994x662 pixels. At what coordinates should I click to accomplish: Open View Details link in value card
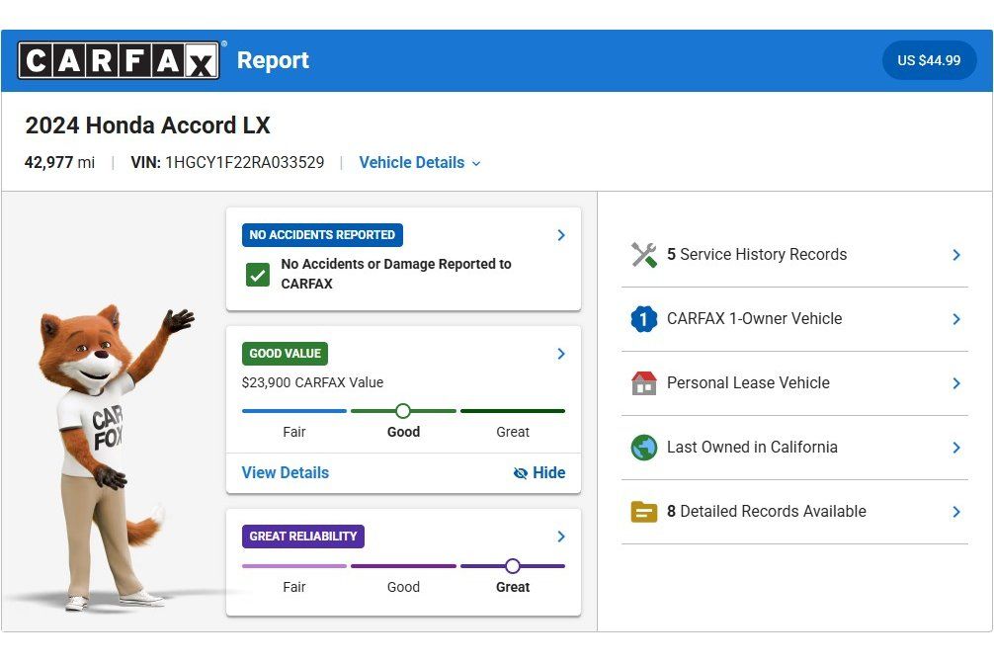tap(286, 473)
